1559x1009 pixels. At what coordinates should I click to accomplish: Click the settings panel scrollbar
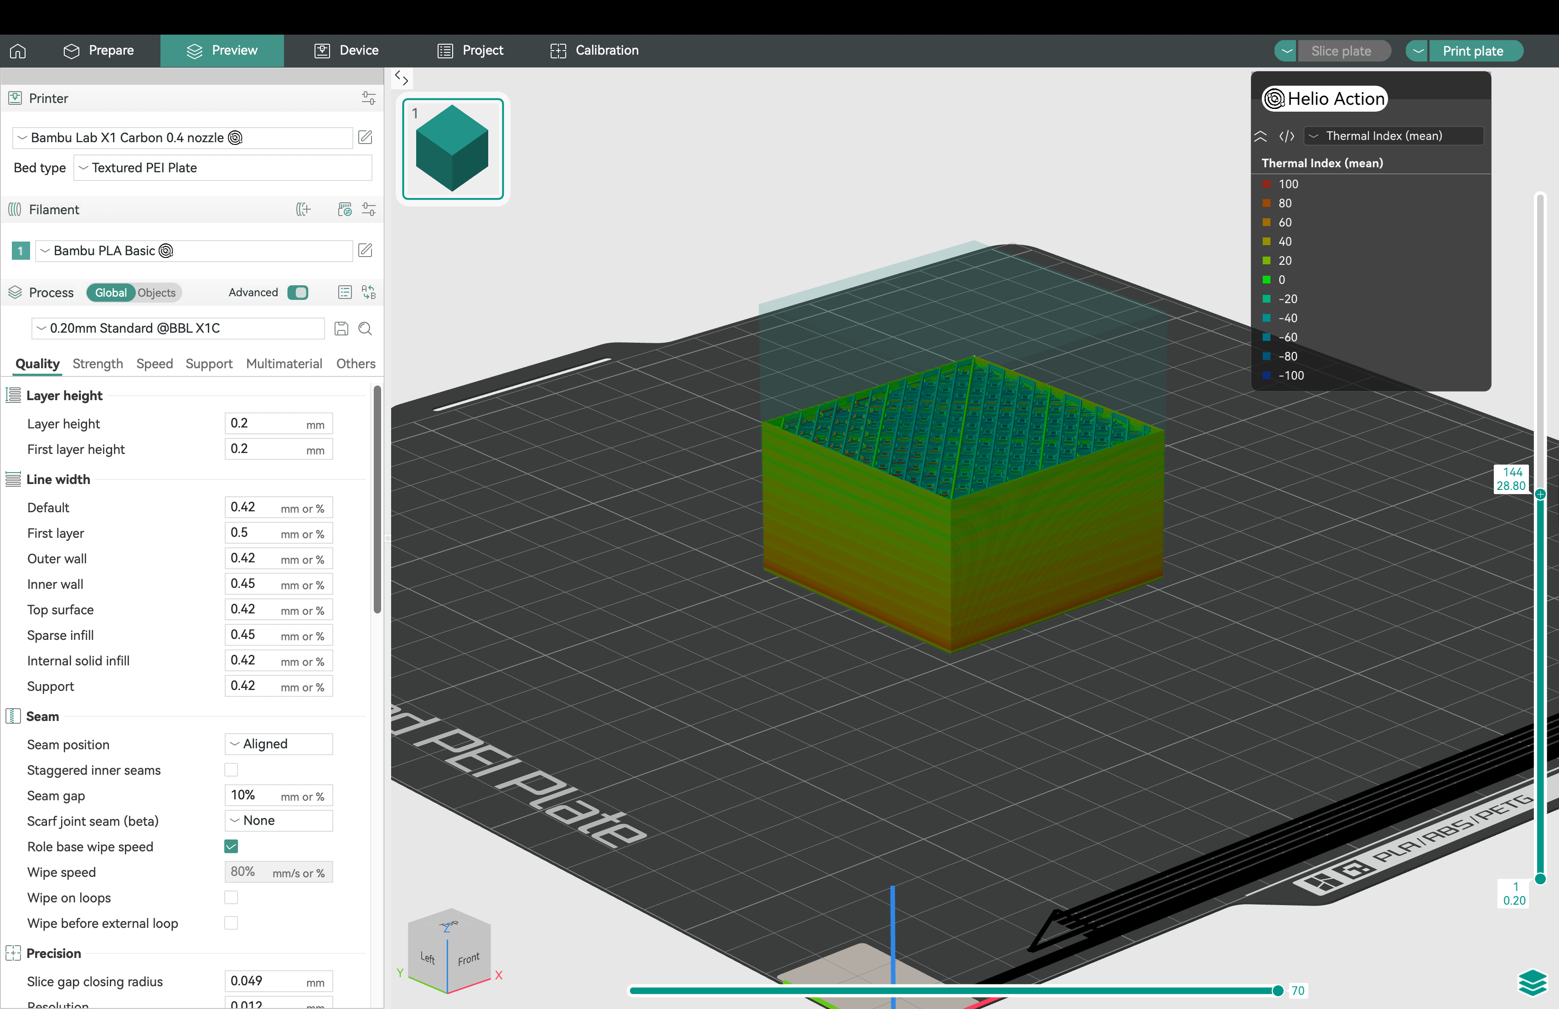click(x=377, y=499)
